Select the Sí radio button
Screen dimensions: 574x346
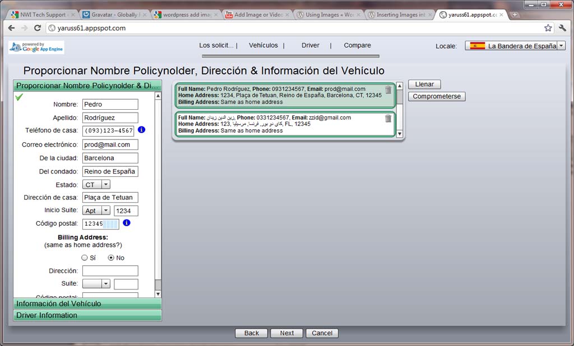click(85, 258)
